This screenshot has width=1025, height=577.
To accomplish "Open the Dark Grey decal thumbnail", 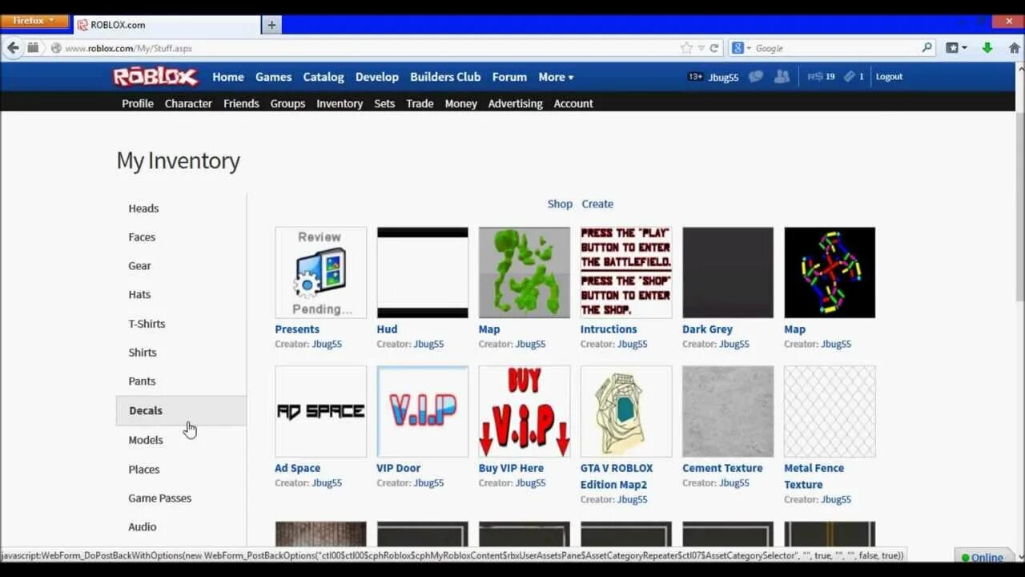I will click(728, 272).
